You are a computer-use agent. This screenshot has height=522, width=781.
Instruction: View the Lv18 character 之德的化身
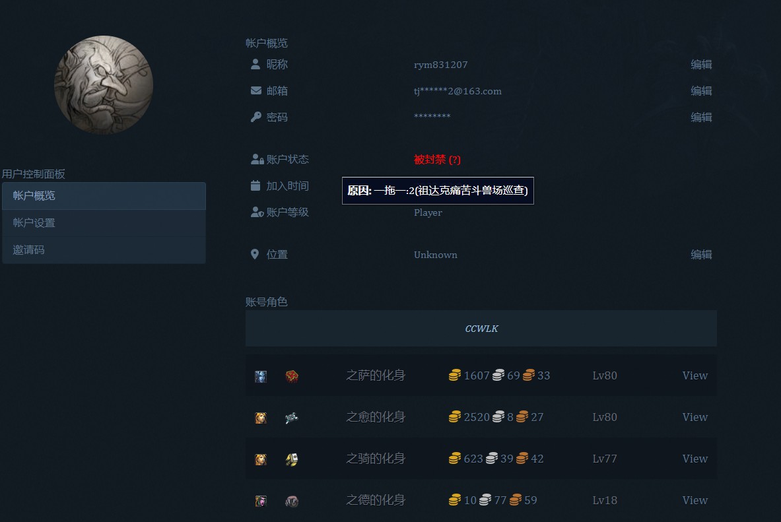[695, 500]
